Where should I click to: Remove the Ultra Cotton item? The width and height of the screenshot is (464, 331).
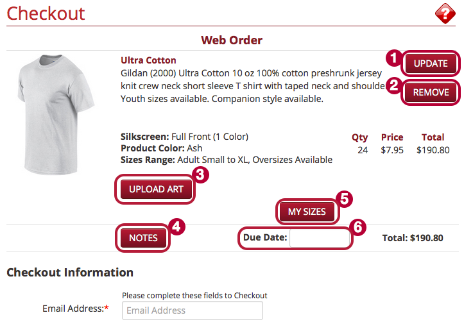[x=431, y=92]
